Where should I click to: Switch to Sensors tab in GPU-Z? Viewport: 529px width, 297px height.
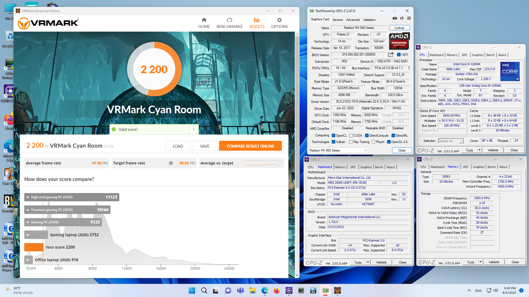coord(338,20)
